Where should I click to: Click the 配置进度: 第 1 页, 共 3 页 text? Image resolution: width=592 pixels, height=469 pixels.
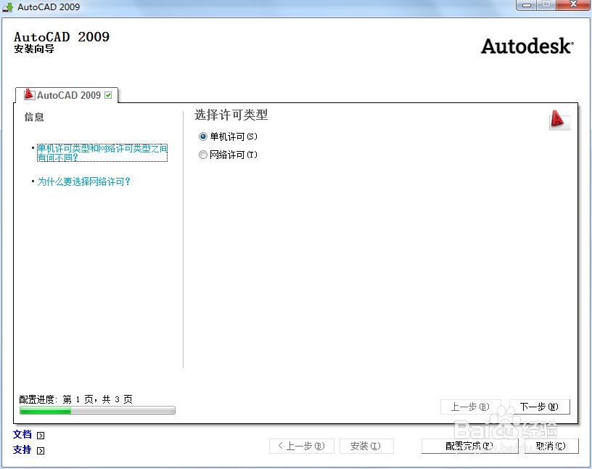coord(76,399)
